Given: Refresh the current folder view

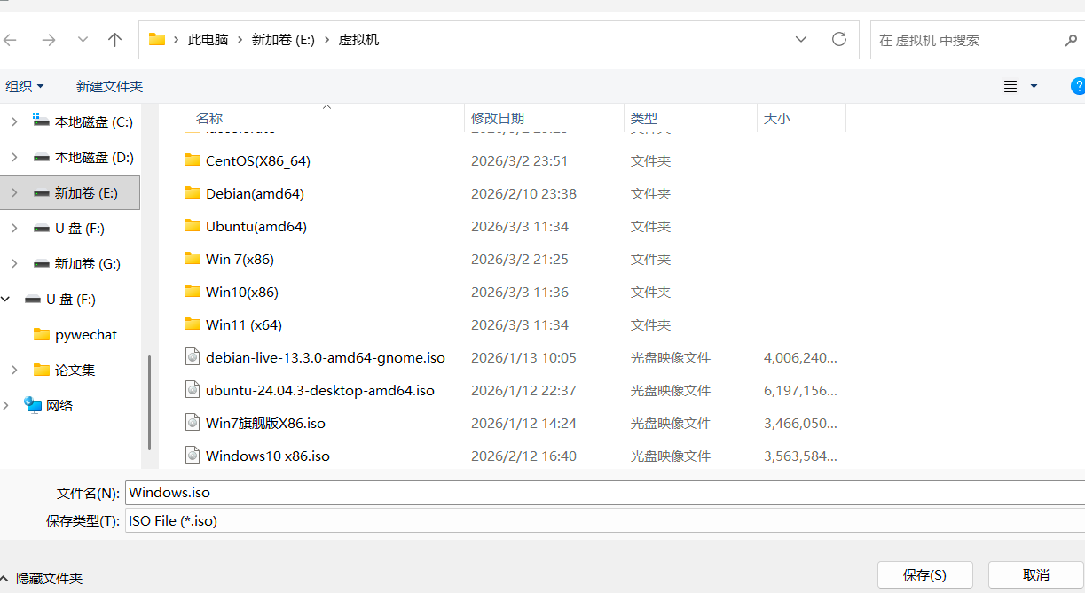Looking at the screenshot, I should (838, 39).
